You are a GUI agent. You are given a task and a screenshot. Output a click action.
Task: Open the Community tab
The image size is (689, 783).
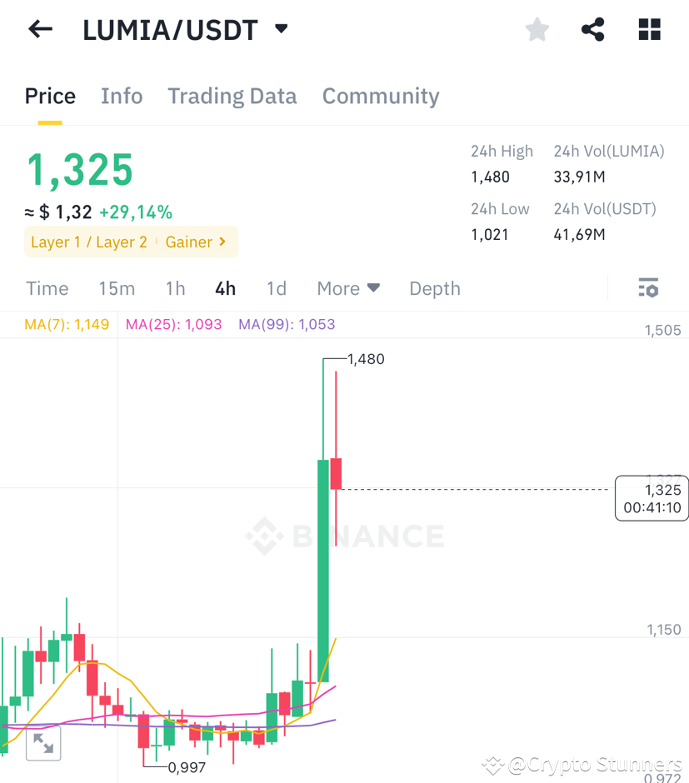point(380,96)
